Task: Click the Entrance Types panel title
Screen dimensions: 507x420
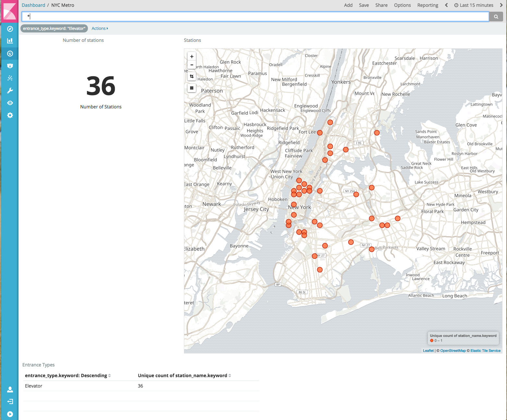Action: (x=39, y=365)
